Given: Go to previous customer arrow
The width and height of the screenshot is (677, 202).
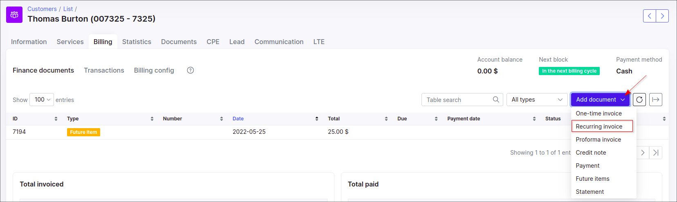Looking at the screenshot, I should click(x=649, y=16).
